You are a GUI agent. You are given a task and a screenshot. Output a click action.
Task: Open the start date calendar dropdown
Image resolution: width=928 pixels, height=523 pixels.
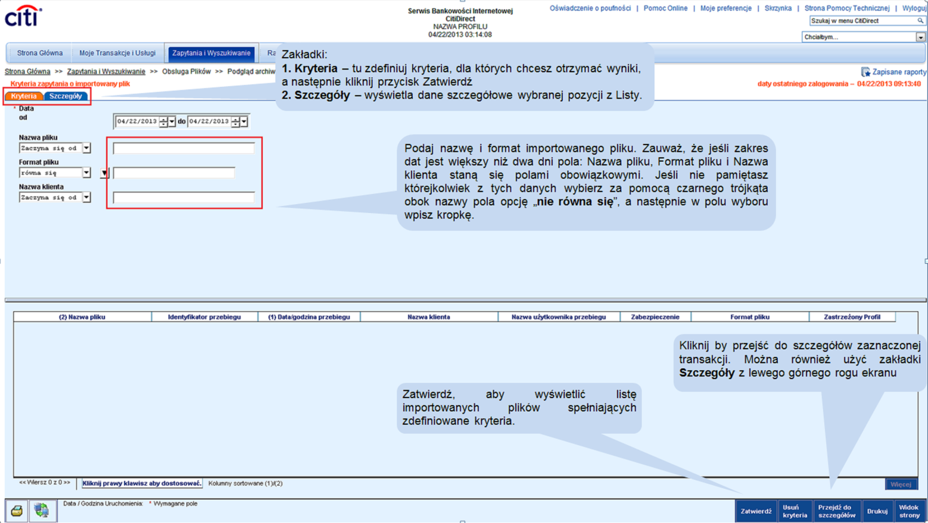(172, 121)
